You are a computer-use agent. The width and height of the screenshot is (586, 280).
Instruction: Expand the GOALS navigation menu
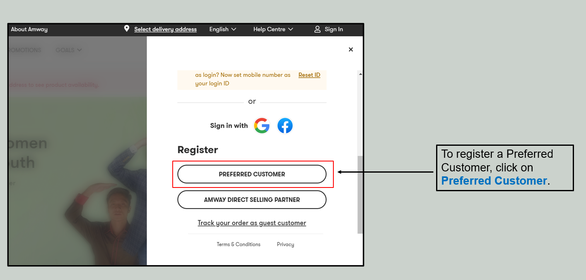point(68,50)
